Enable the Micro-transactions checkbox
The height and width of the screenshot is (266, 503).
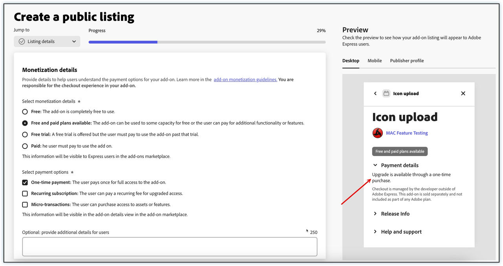pos(25,204)
